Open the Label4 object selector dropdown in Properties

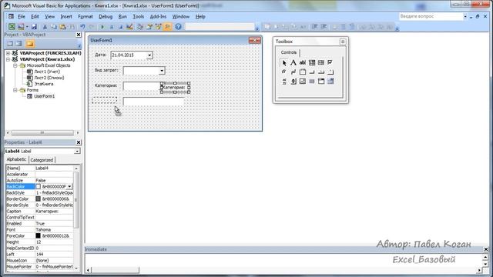click(x=77, y=152)
